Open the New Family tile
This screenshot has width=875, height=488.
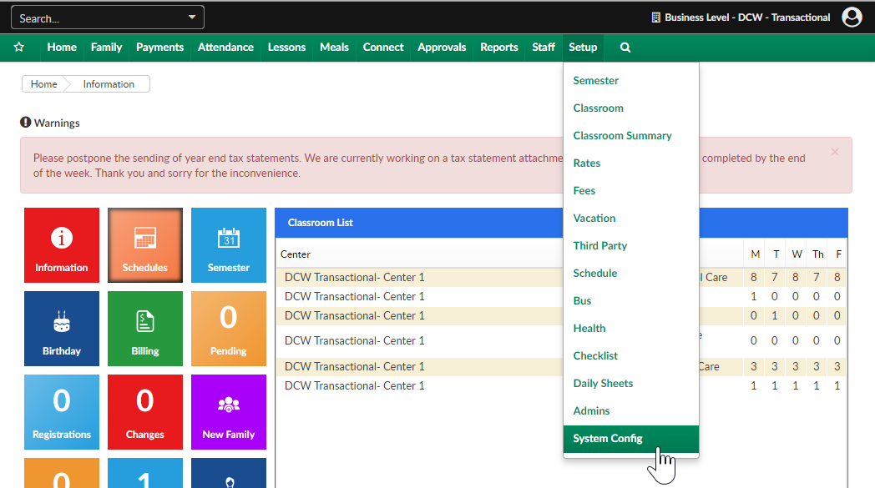(x=229, y=412)
